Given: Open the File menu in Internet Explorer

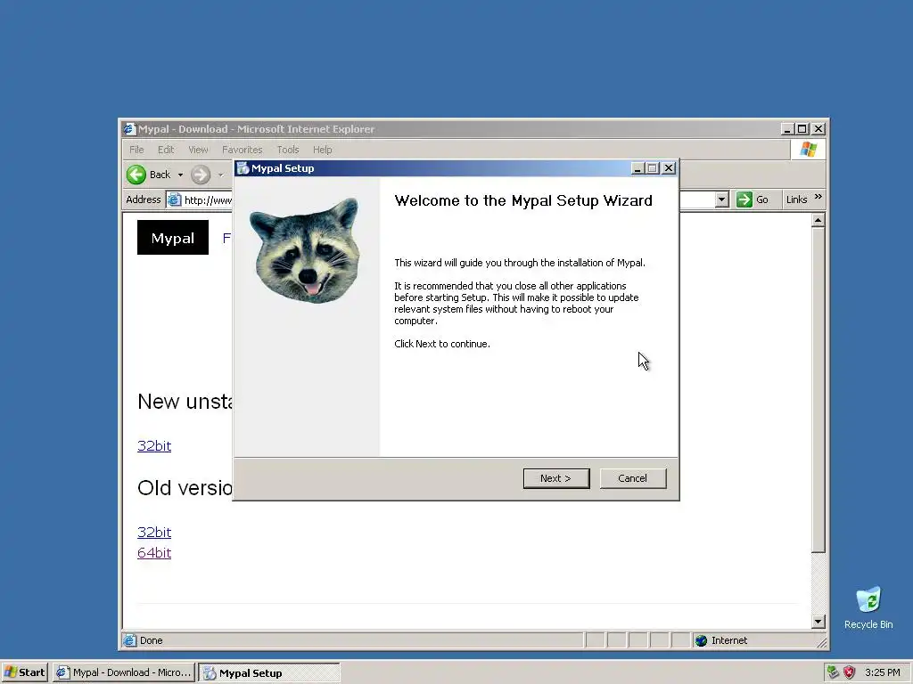Looking at the screenshot, I should coord(136,150).
